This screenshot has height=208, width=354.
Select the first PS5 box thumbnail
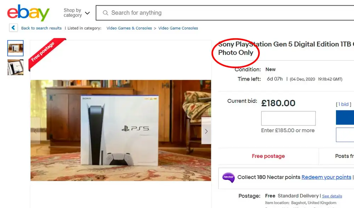point(15,48)
